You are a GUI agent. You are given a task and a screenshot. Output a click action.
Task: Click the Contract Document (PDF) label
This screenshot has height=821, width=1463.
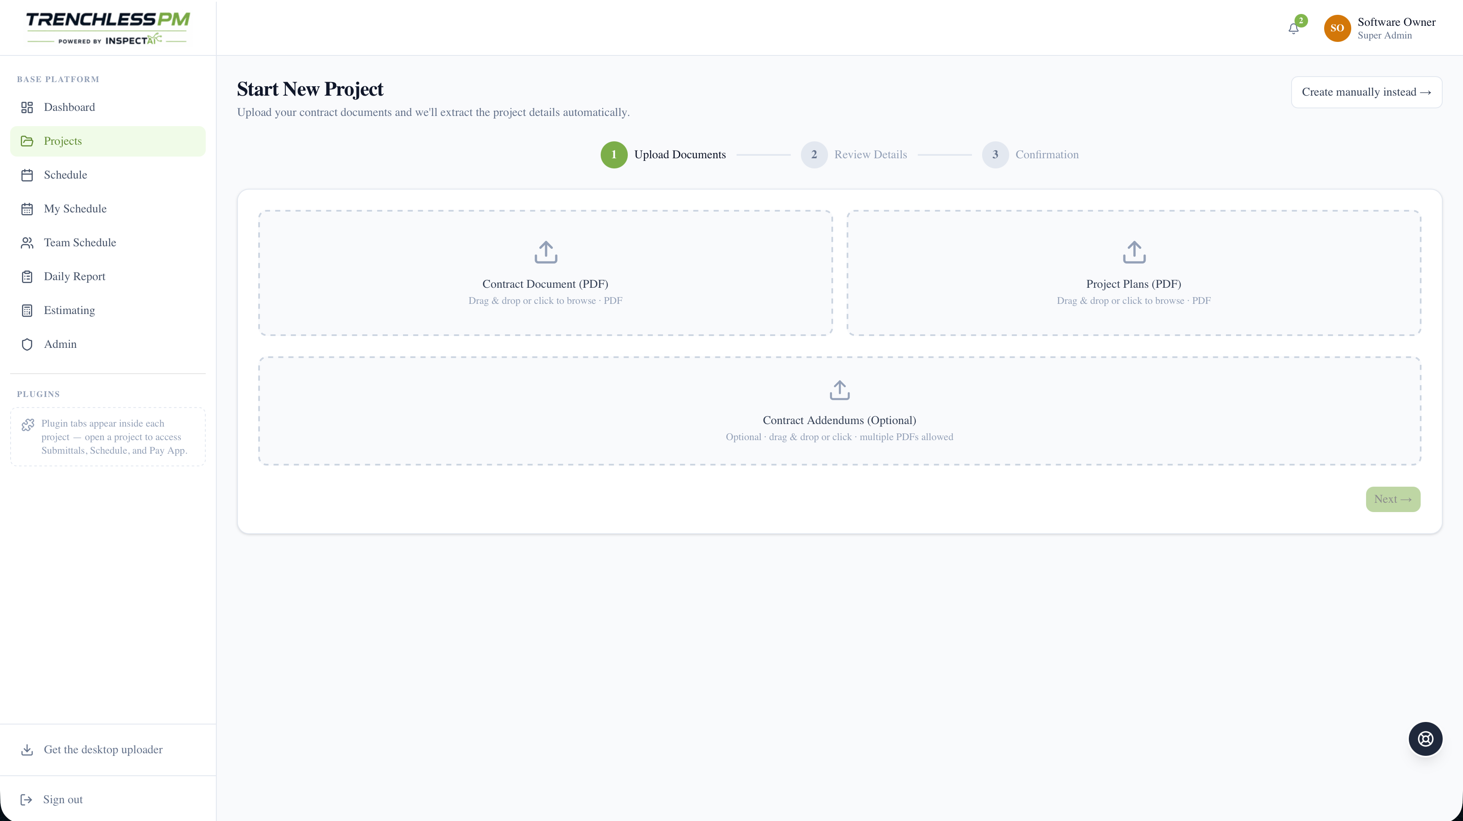[545, 284]
